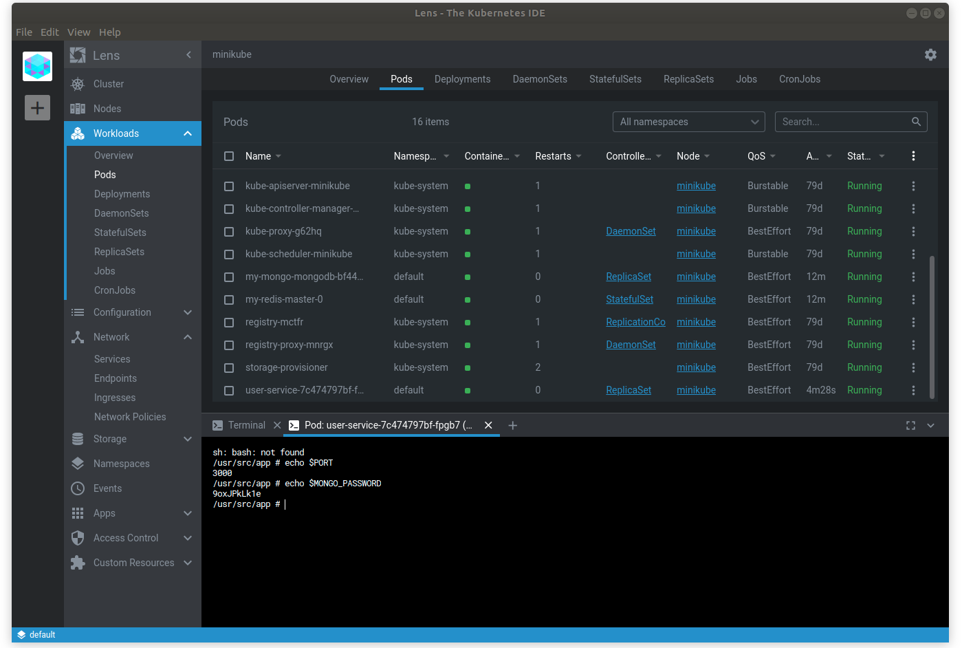Open actions menu for user-service pod row
Image resolution: width=962 pixels, height=648 pixels.
pyautogui.click(x=913, y=390)
